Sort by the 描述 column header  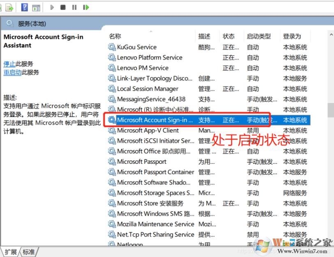(204, 36)
